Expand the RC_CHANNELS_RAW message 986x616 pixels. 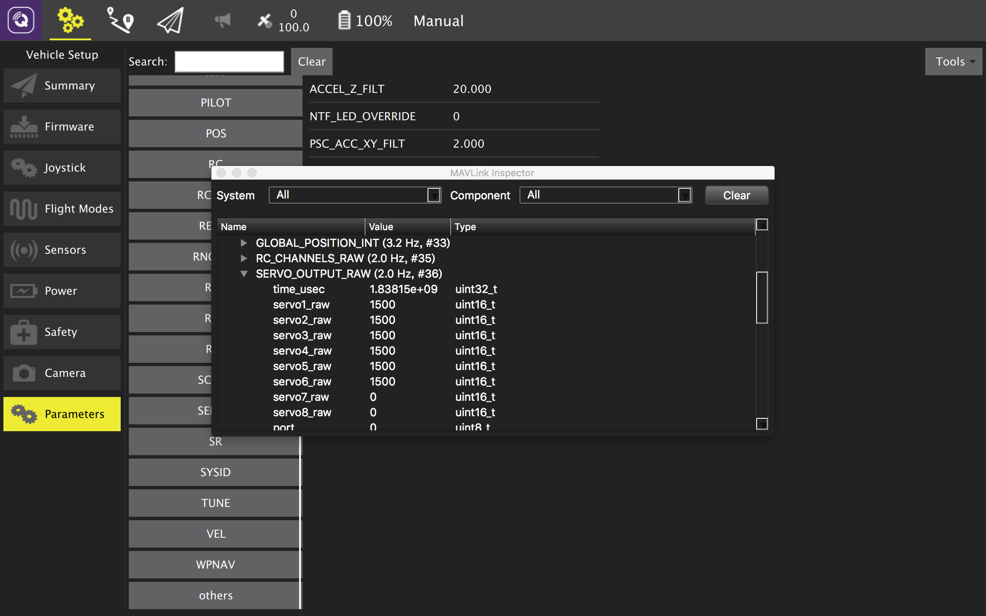(244, 258)
